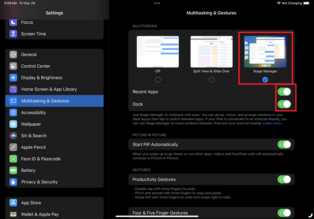Tap the Split View & Slide Over preview thumbnail
Screen dimensions: 314x219
(x=212, y=52)
